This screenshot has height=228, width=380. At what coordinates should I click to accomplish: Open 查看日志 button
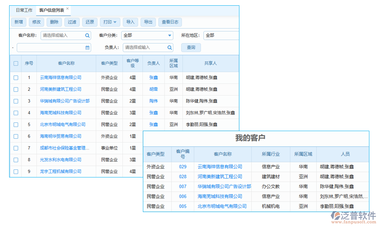pyautogui.click(x=170, y=22)
